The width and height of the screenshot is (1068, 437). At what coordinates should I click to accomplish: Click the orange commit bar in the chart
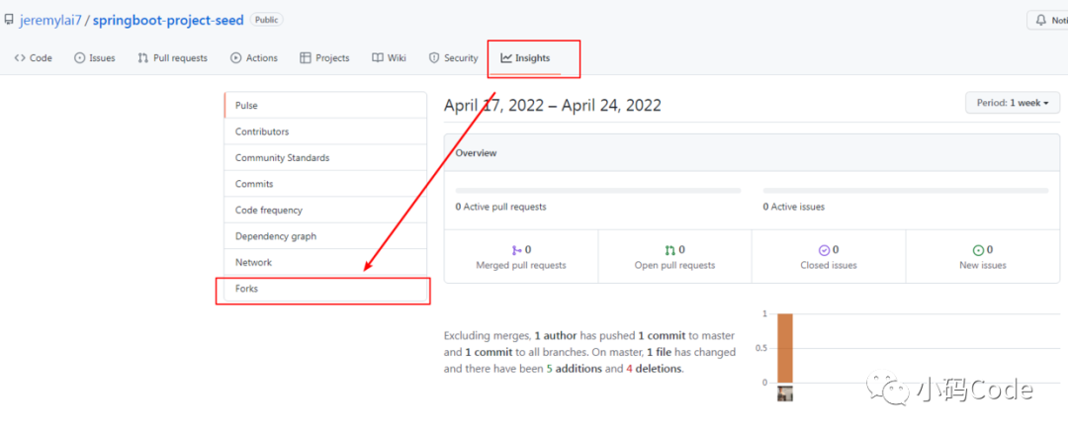click(784, 348)
